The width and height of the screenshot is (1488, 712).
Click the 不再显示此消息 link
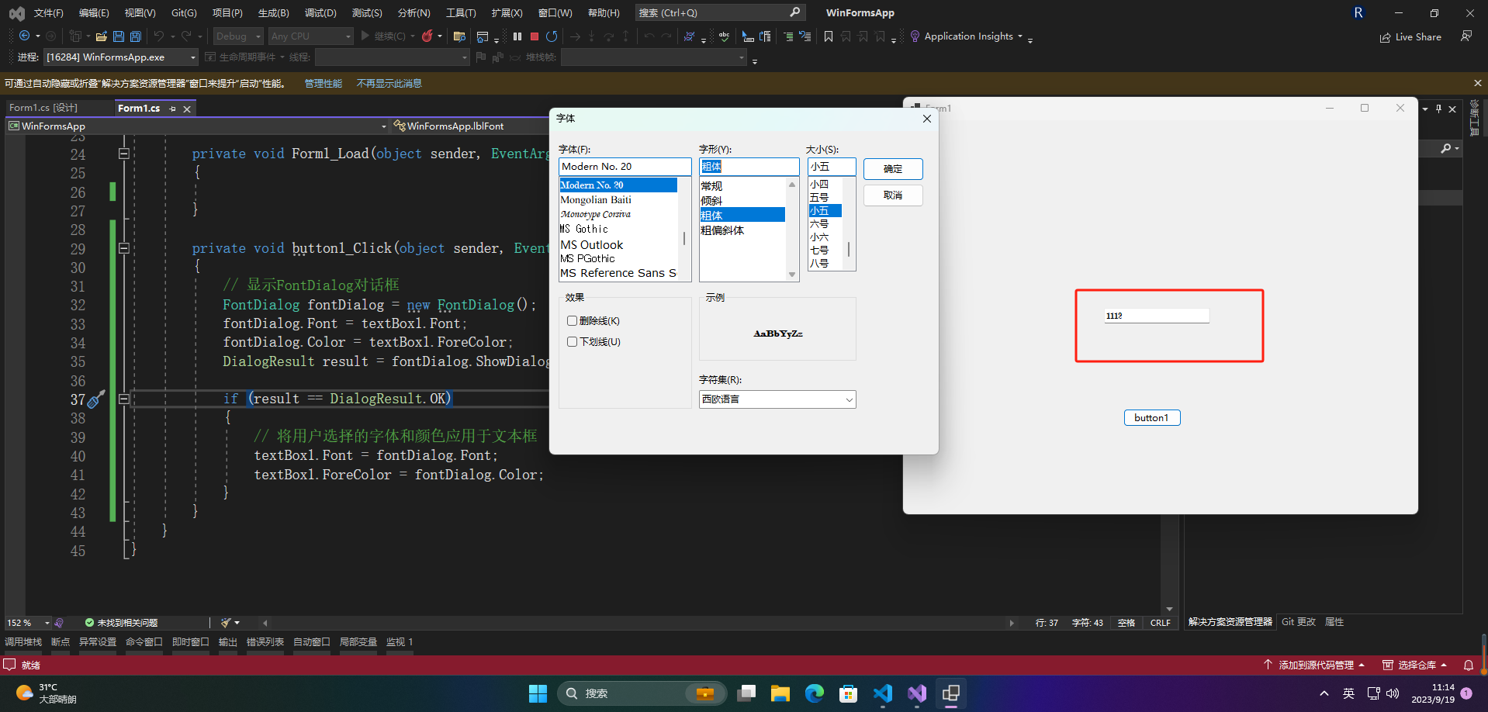pos(389,84)
